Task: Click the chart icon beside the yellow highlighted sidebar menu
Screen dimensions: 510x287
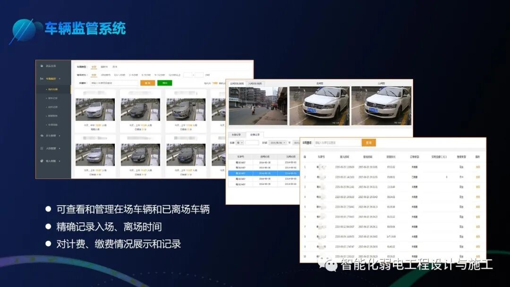Action: [x=42, y=79]
